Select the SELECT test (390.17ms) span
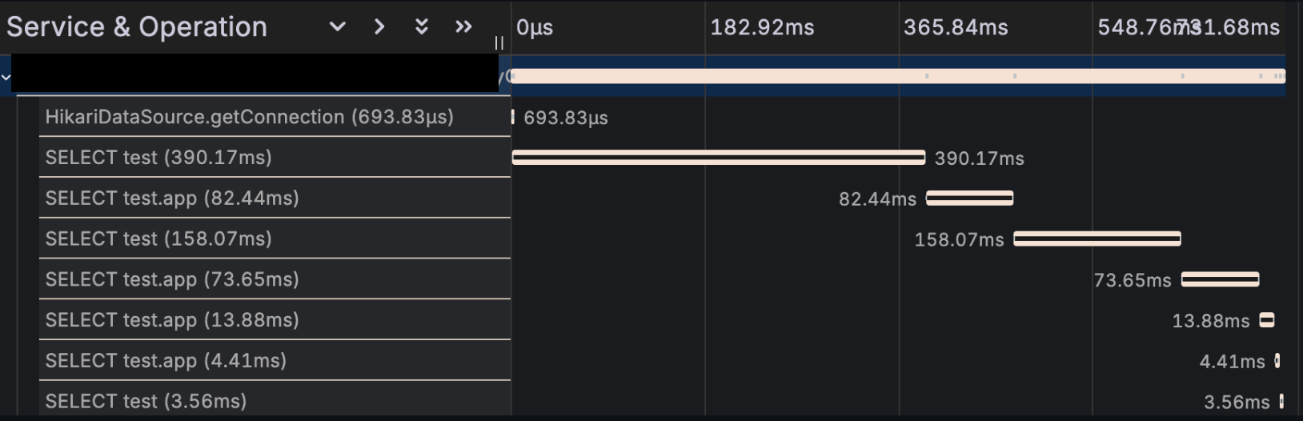The height and width of the screenshot is (421, 1303). point(158,158)
